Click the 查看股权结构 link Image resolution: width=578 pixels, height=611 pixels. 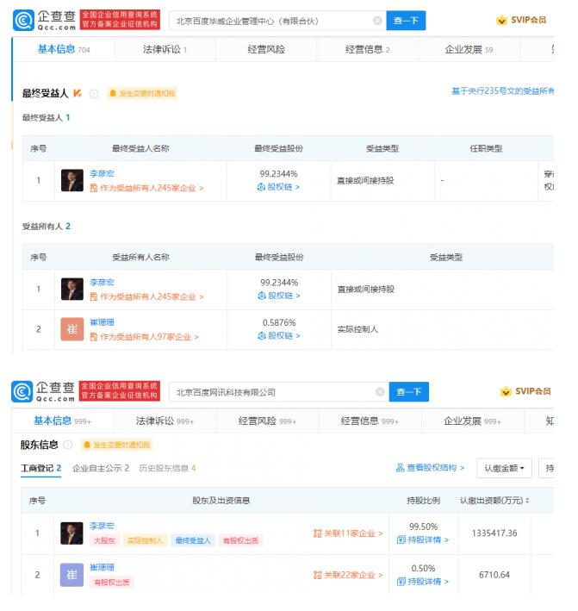pyautogui.click(x=430, y=468)
